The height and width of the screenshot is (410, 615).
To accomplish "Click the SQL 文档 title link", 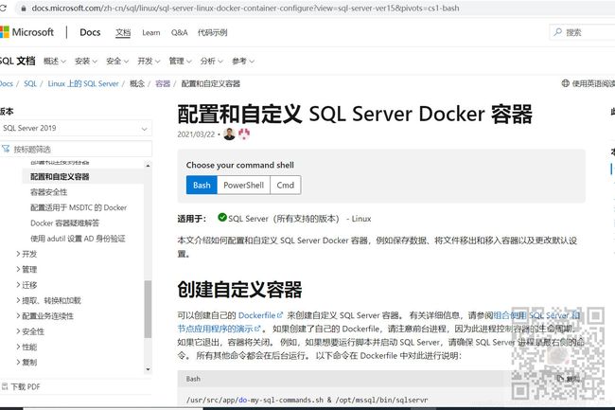I will [x=17, y=61].
